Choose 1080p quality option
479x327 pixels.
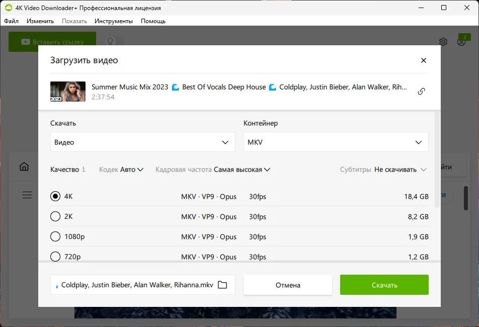coord(55,236)
